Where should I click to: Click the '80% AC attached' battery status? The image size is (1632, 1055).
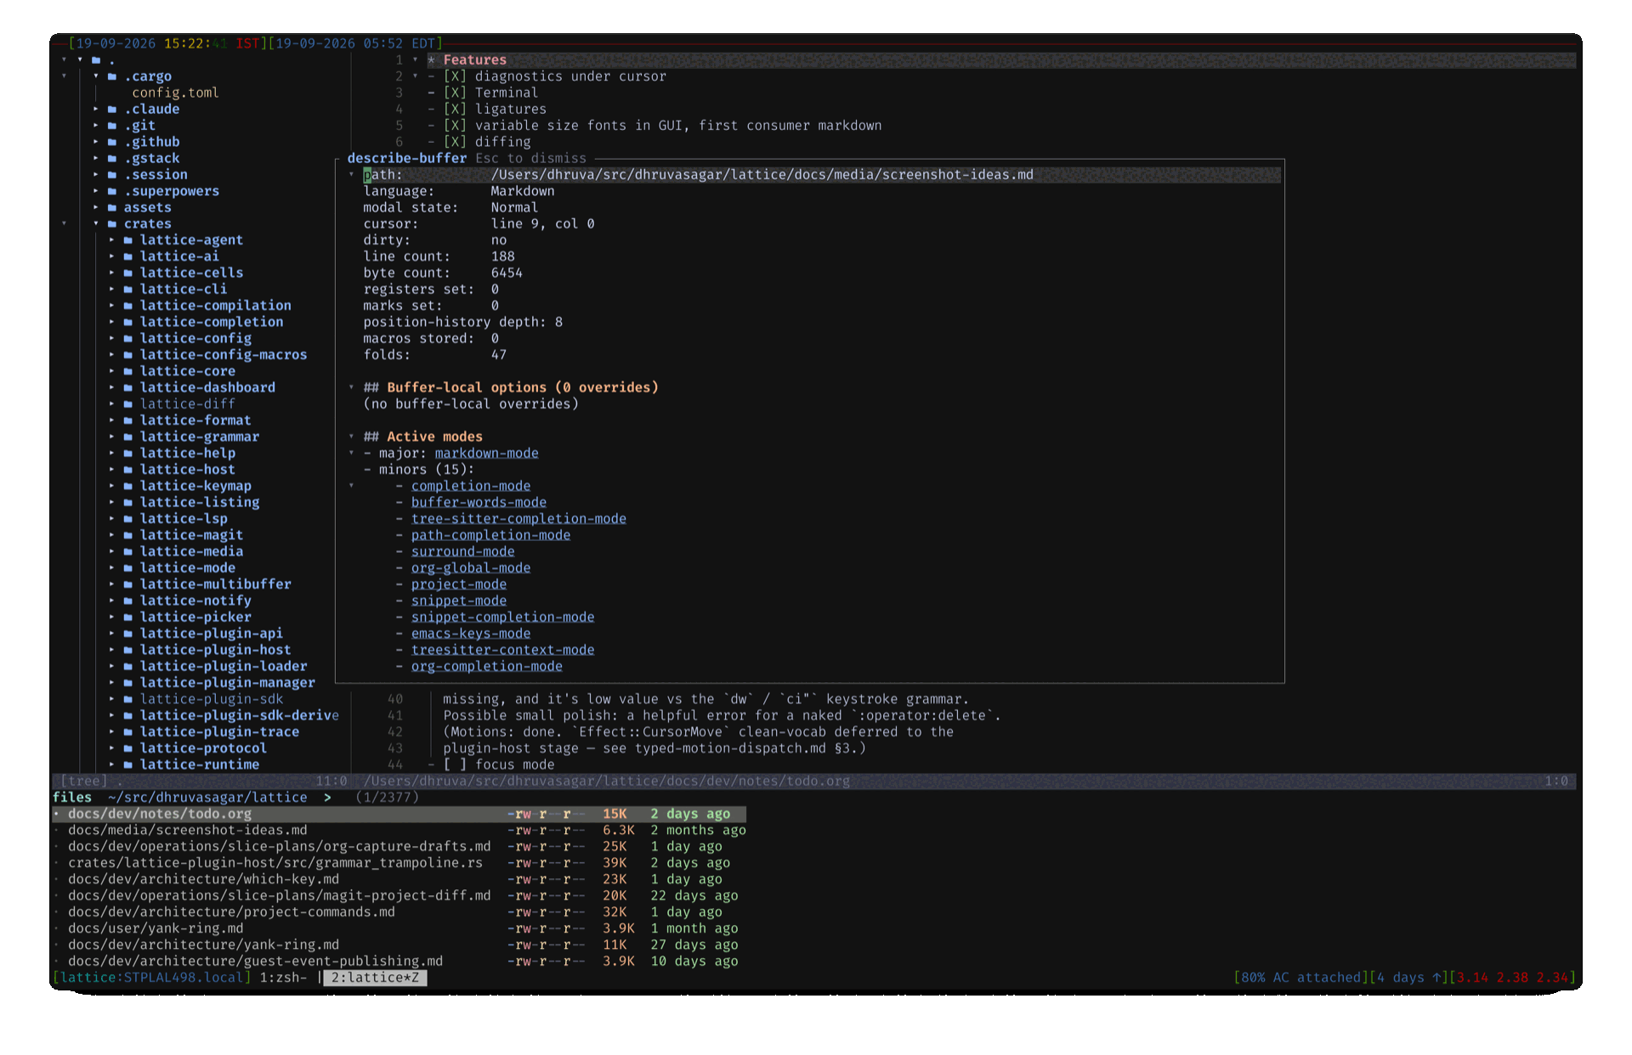click(1300, 978)
